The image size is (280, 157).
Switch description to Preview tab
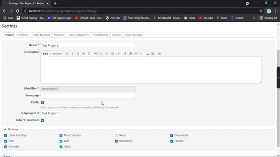tap(56, 54)
